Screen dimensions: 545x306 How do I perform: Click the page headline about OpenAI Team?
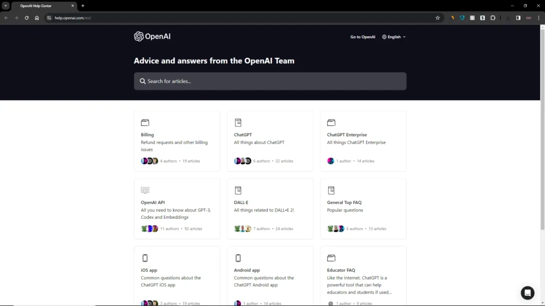[214, 61]
